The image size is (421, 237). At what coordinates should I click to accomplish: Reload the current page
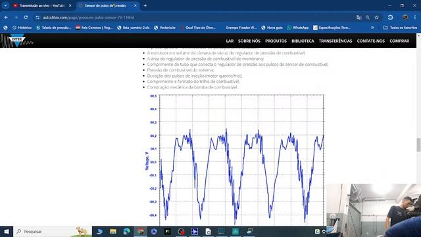coord(26,18)
